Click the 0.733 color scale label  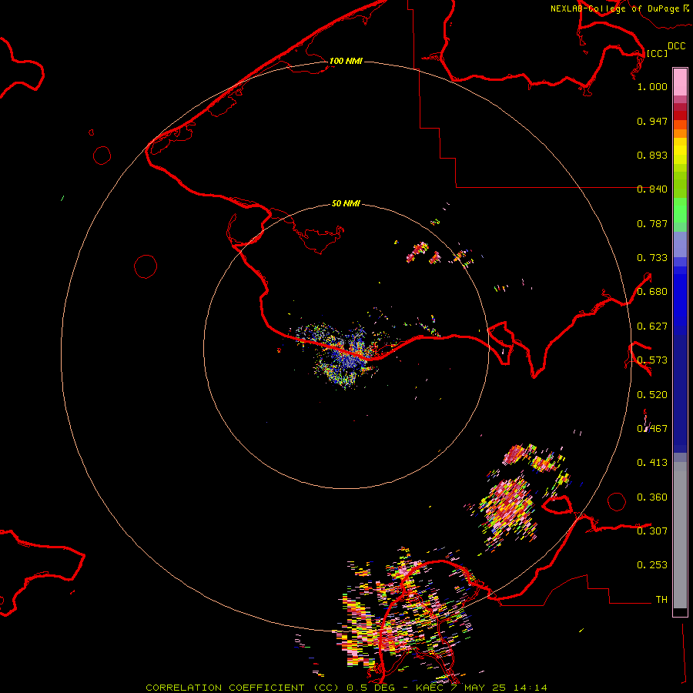(x=652, y=258)
